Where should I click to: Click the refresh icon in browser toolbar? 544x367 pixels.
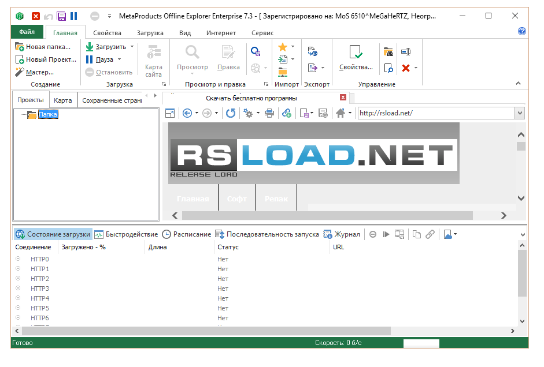231,113
